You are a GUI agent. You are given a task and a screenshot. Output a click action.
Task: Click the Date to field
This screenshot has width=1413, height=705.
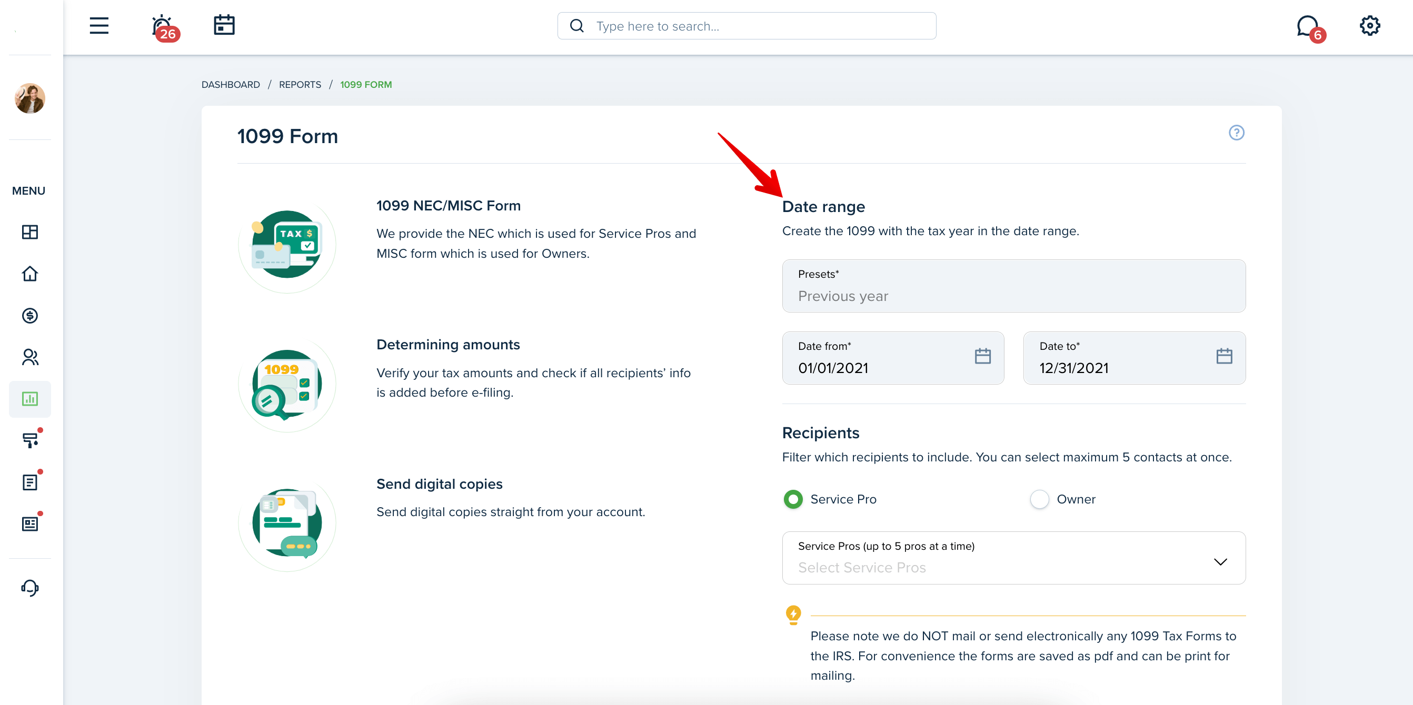tap(1134, 358)
